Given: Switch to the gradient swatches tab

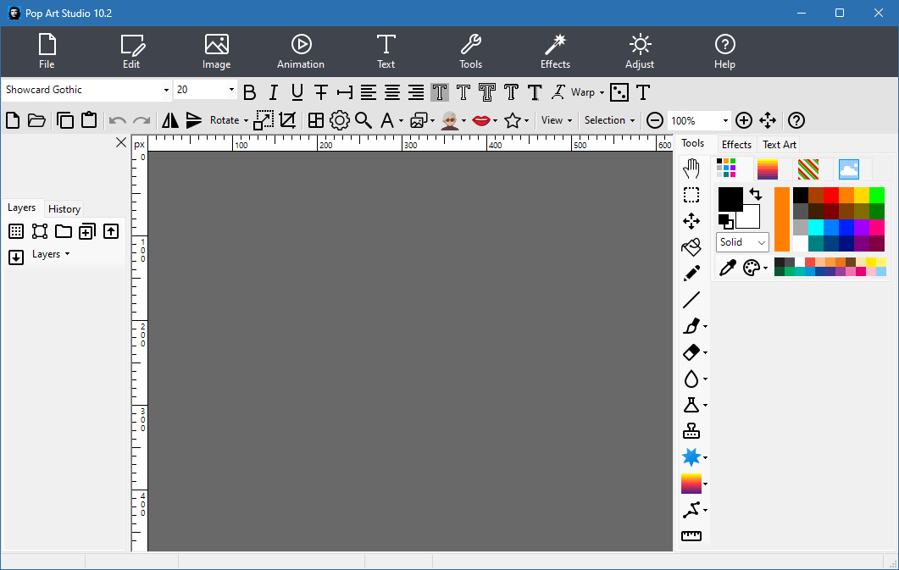Looking at the screenshot, I should [767, 169].
